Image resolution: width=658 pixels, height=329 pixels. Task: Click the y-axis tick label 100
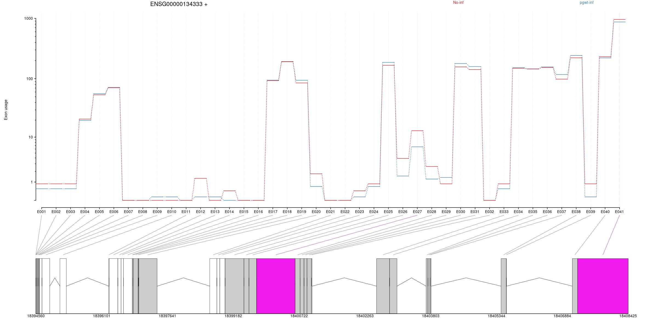(x=29, y=79)
